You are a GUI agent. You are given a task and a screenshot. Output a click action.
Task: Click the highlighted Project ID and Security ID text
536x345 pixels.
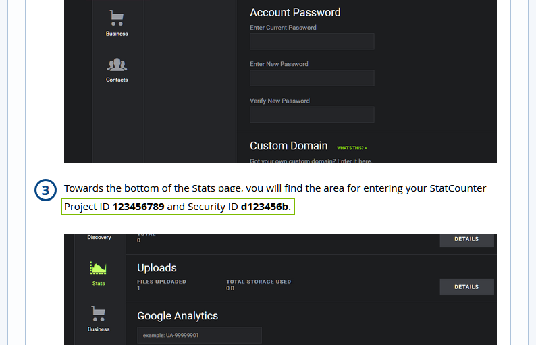click(x=178, y=207)
